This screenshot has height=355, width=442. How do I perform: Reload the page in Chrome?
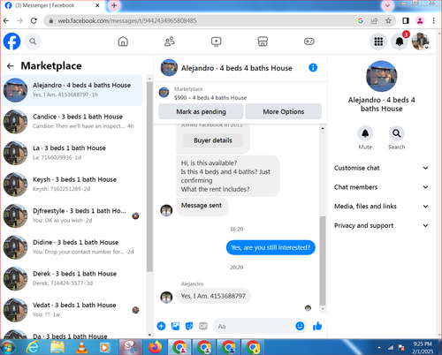click(34, 20)
